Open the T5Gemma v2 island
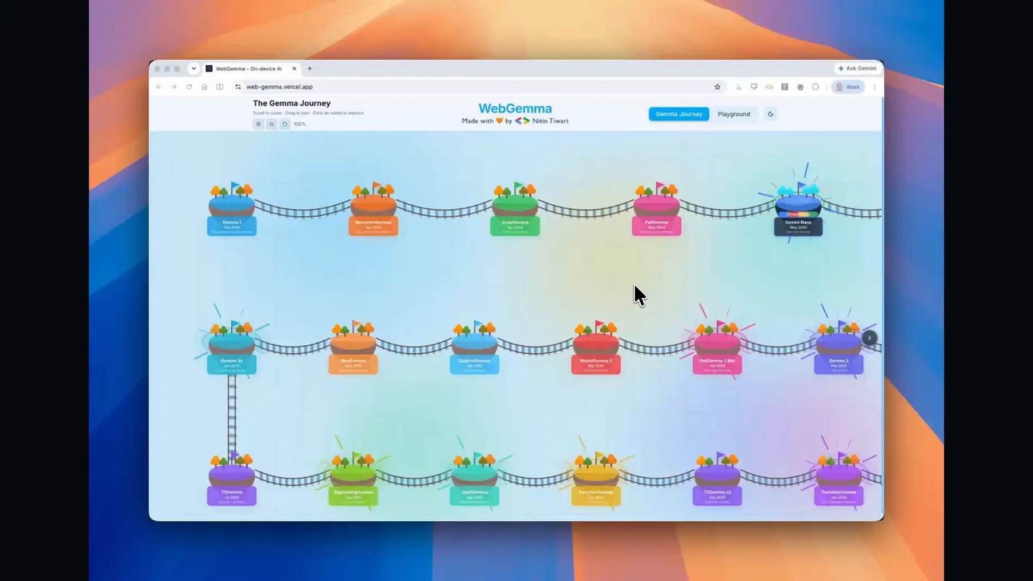 pyautogui.click(x=717, y=479)
